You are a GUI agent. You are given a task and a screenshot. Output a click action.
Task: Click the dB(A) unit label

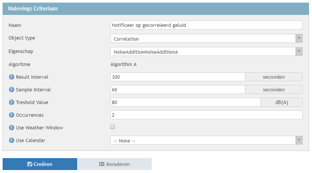(x=281, y=103)
